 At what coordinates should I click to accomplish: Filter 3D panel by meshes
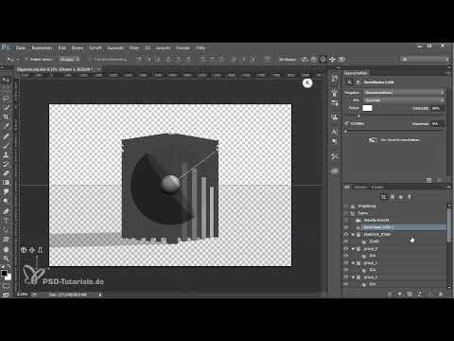pyautogui.click(x=393, y=197)
